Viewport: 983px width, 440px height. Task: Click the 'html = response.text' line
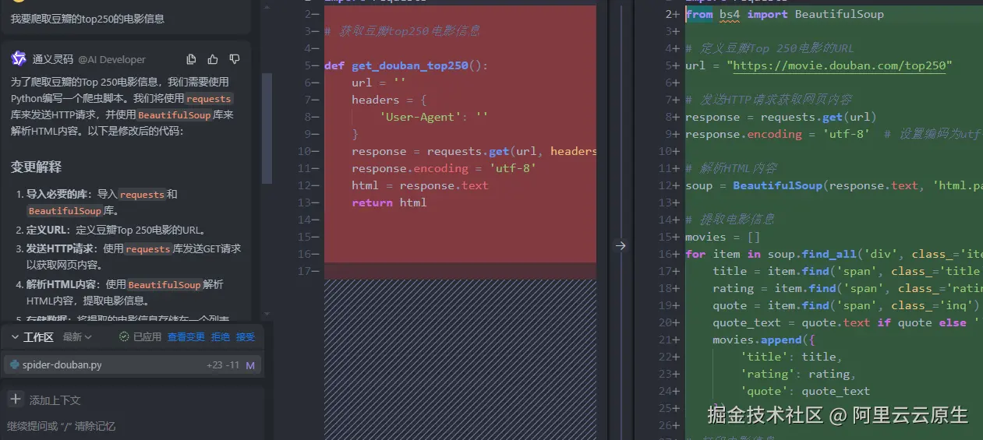[419, 185]
